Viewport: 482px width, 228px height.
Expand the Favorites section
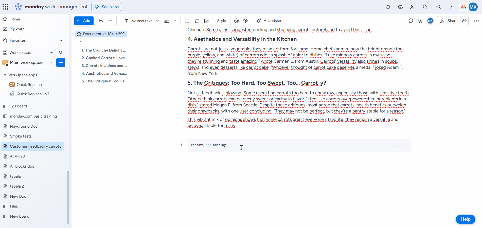tap(61, 40)
